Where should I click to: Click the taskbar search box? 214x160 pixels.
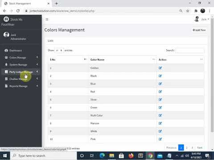[x=43, y=156]
